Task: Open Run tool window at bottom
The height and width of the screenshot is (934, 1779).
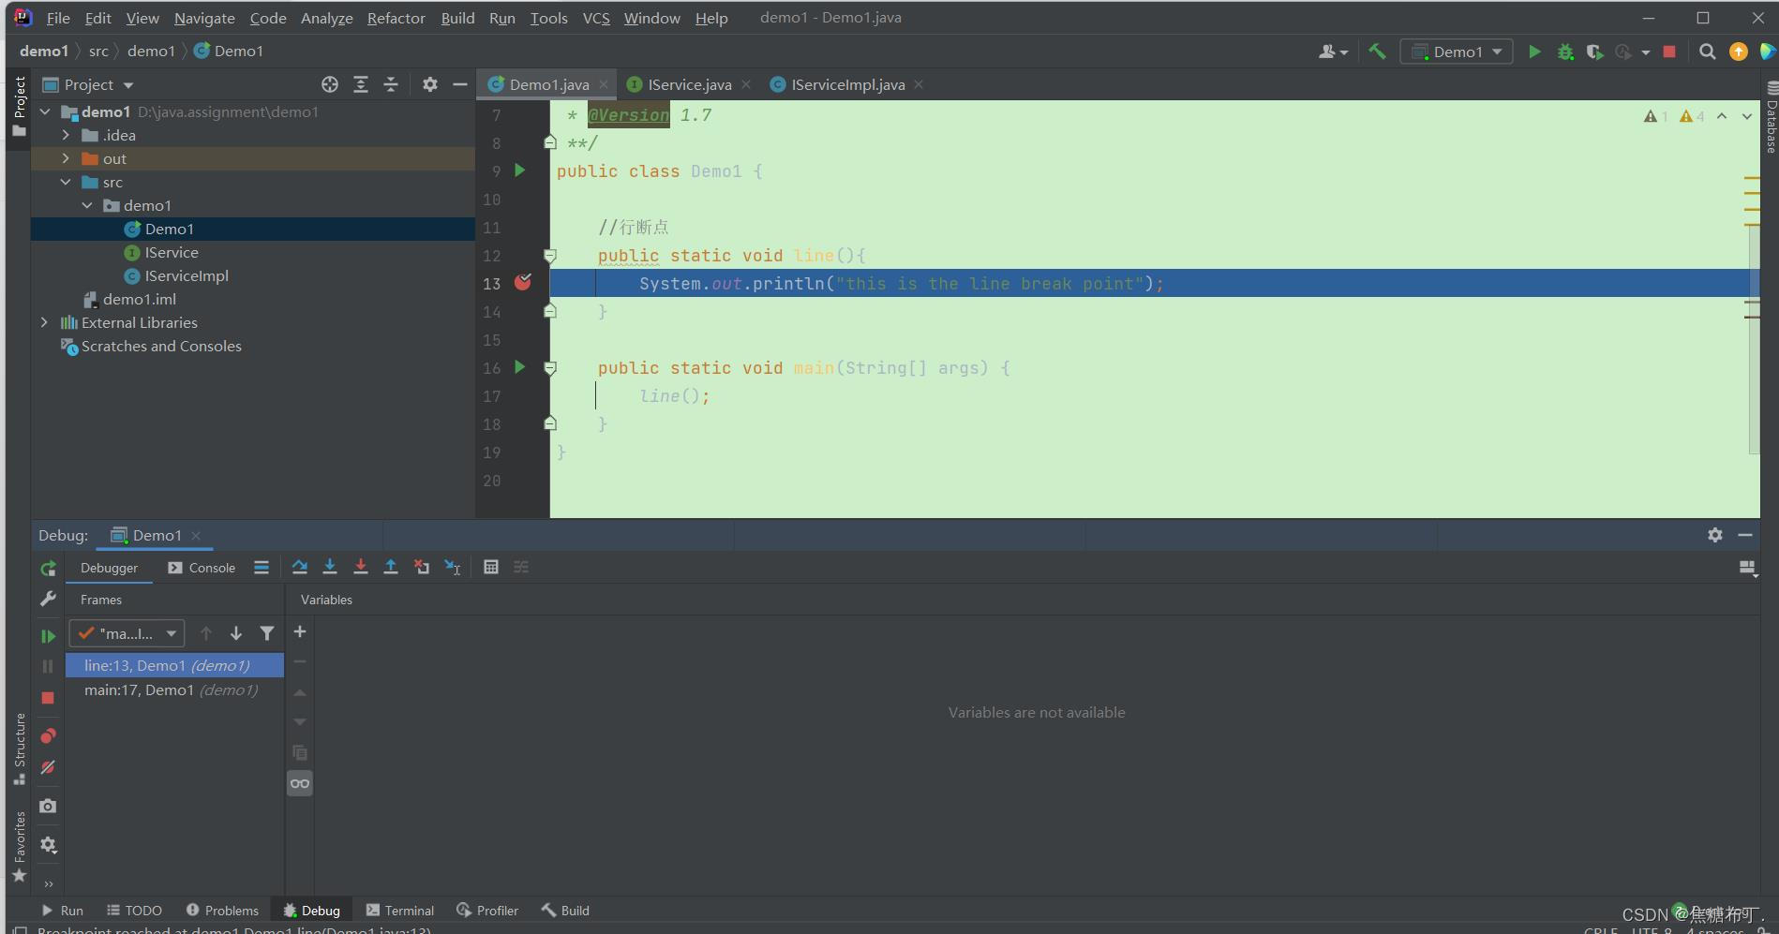Action: coord(63,911)
